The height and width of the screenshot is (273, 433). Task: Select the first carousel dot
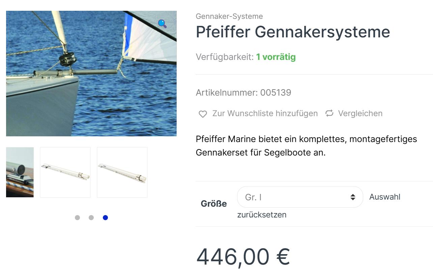coord(77,217)
